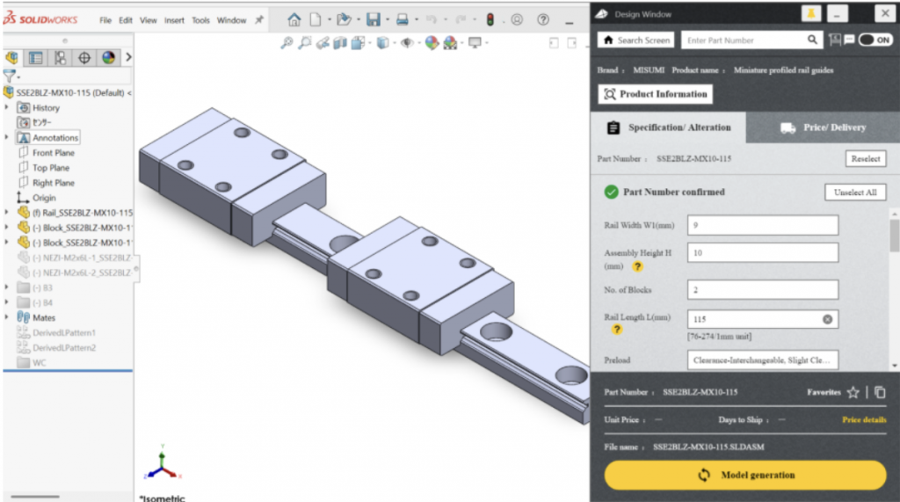
Task: Click the Print icon in toolbar
Action: click(x=402, y=19)
